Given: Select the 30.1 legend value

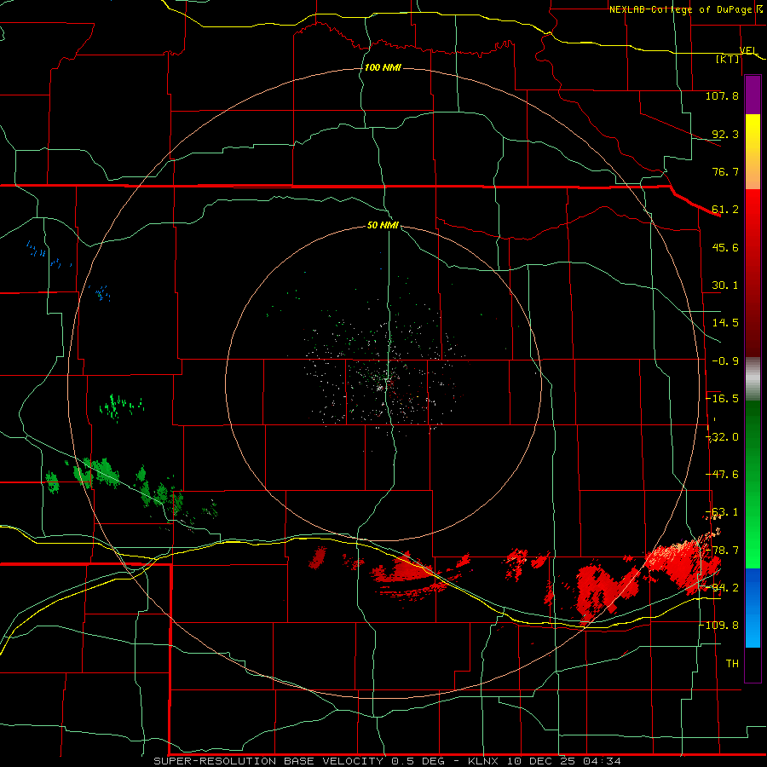Looking at the screenshot, I should click(725, 285).
